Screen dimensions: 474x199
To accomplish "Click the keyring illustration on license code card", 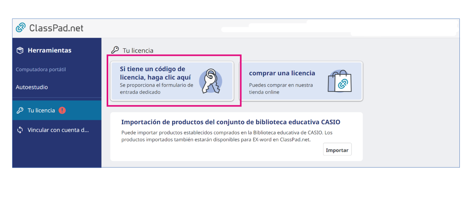I will [x=210, y=81].
